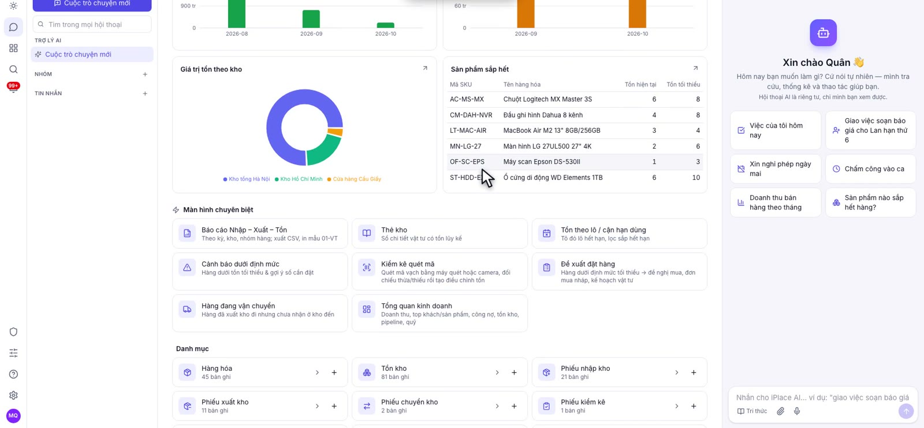
Task: Expand the Giá trị tồn theo kho chart
Action: [x=425, y=68]
